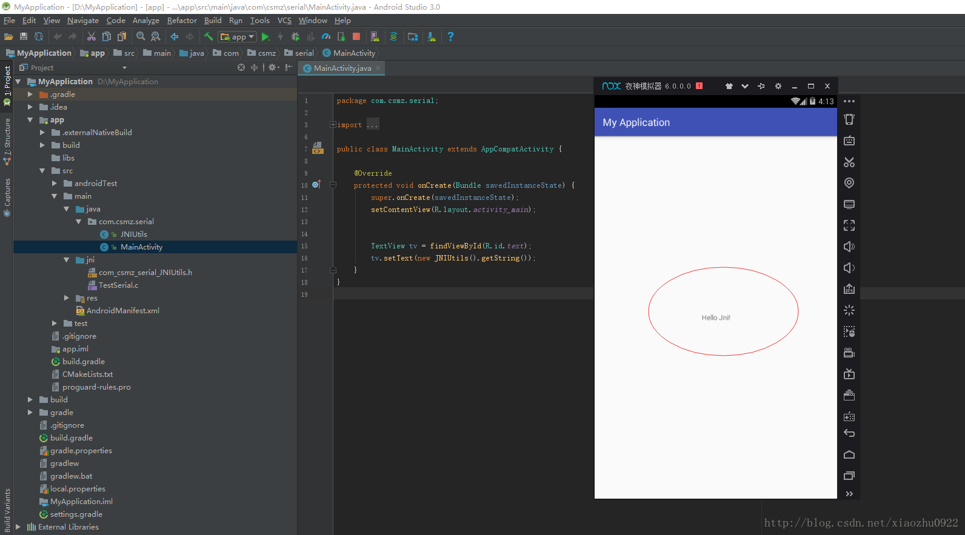
Task: Open the app run configuration dropdown
Action: point(238,37)
